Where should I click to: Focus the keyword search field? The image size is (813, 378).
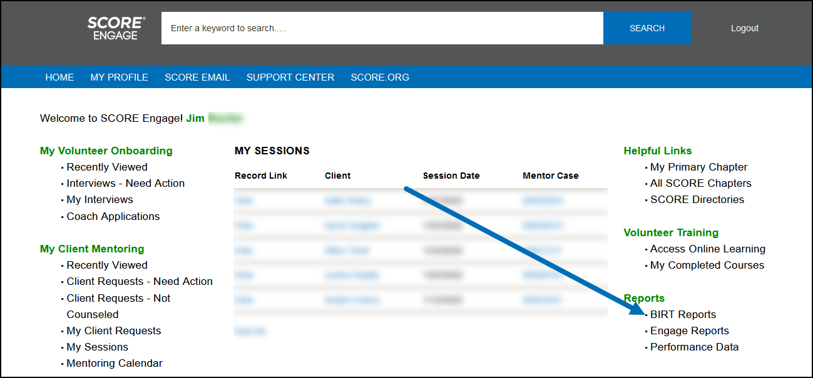tap(382, 28)
